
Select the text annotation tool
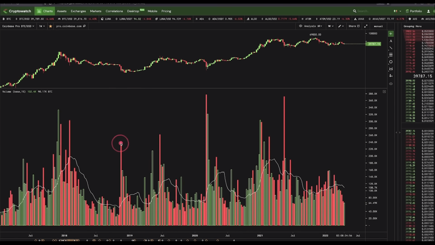391,41
